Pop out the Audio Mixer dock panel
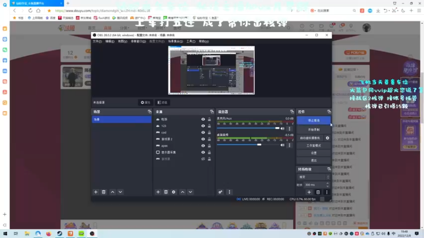This screenshot has width=424, height=238. [292, 112]
